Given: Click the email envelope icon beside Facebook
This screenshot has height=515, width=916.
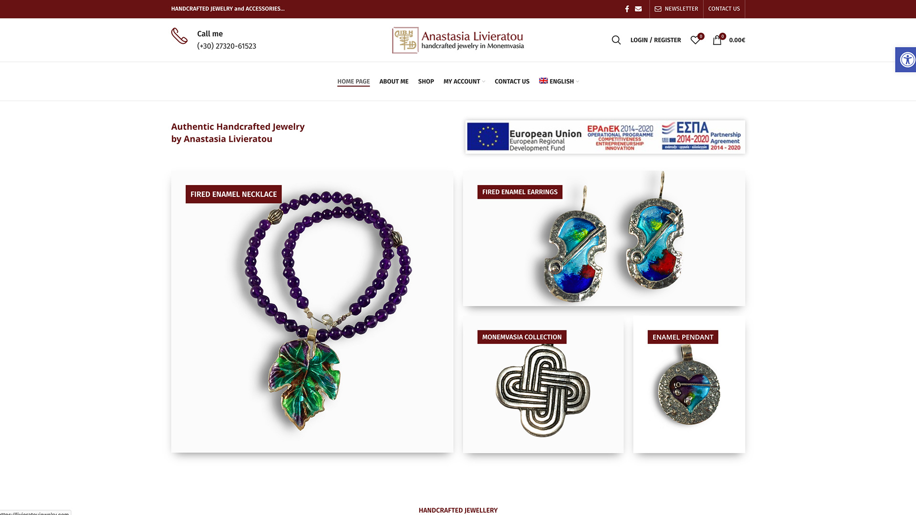Looking at the screenshot, I should (x=638, y=9).
